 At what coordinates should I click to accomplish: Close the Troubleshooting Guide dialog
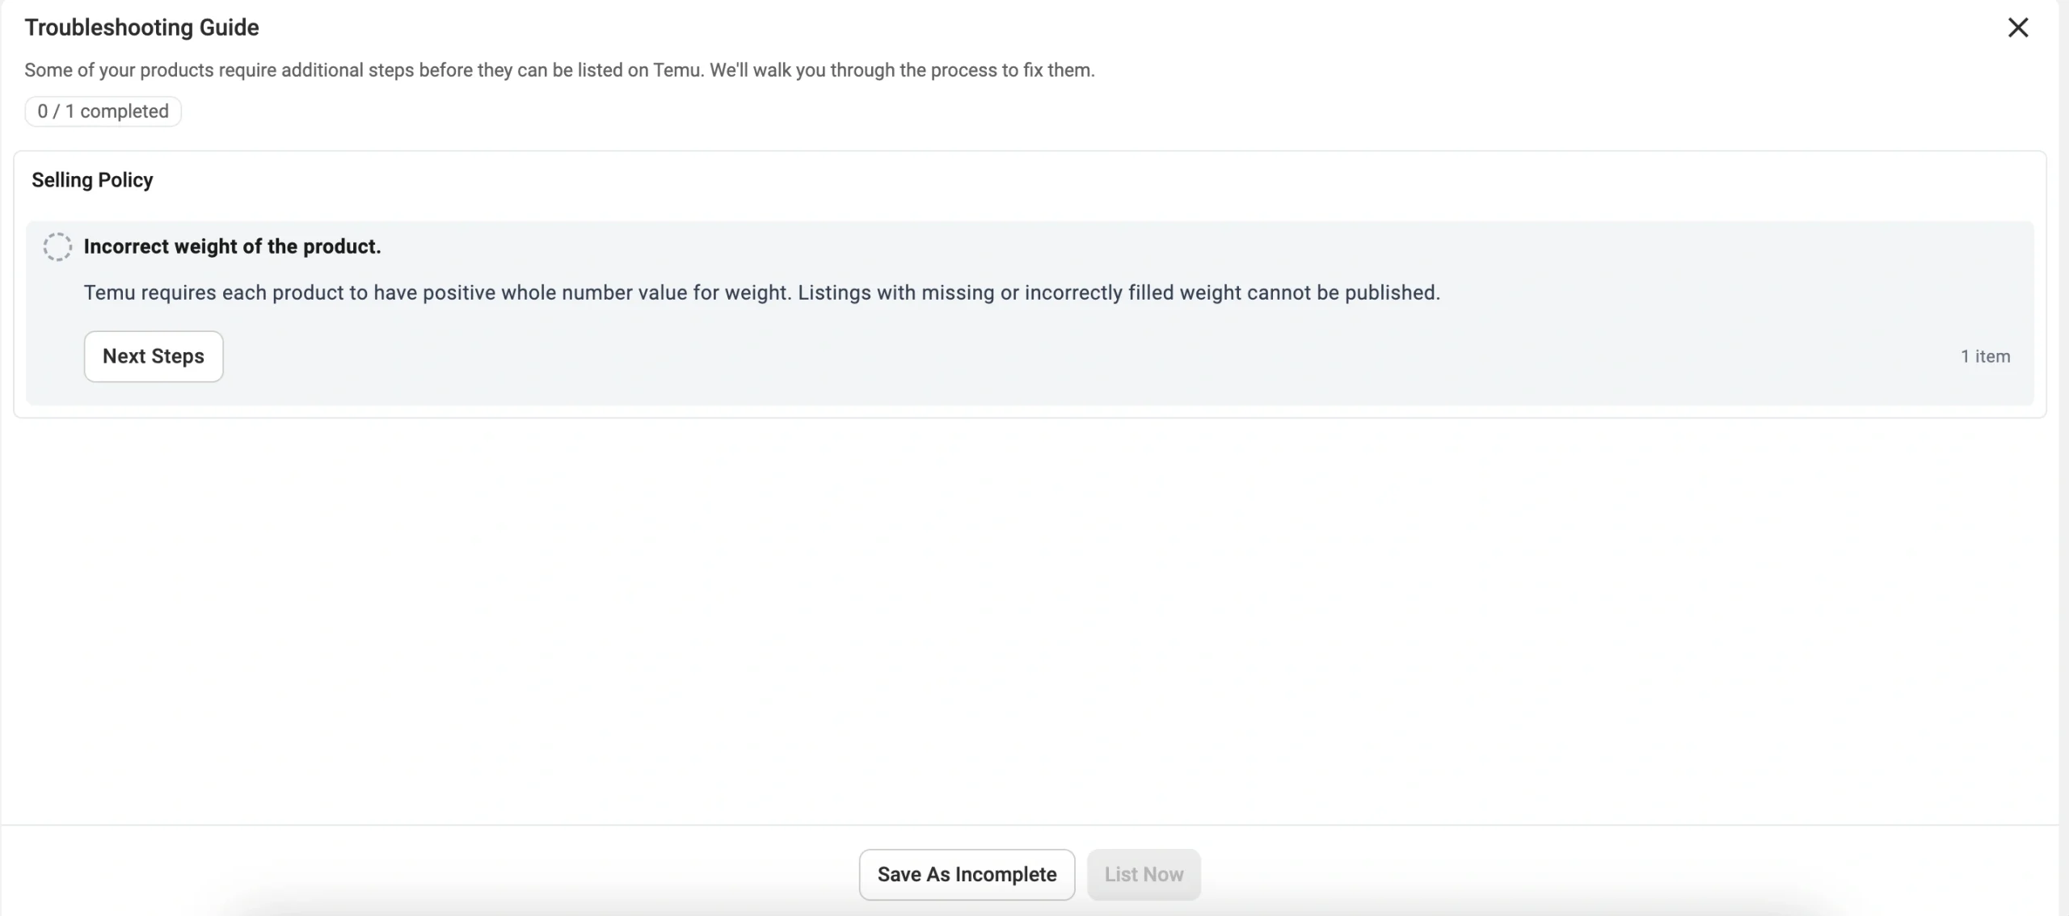(x=2018, y=27)
